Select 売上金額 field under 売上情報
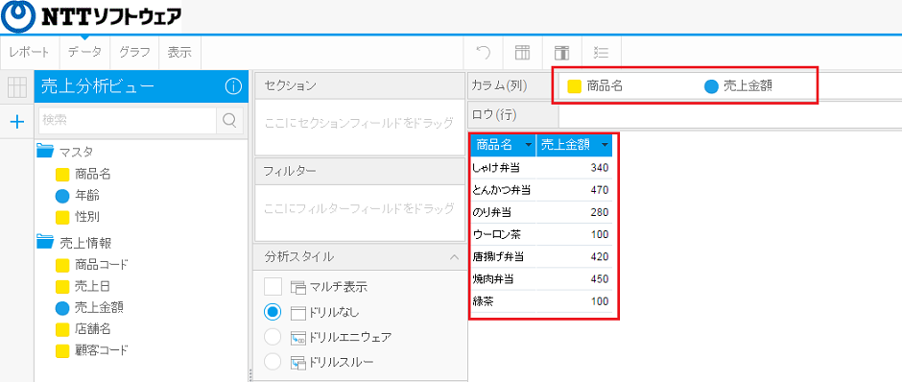This screenshot has height=382, width=902. [99, 308]
